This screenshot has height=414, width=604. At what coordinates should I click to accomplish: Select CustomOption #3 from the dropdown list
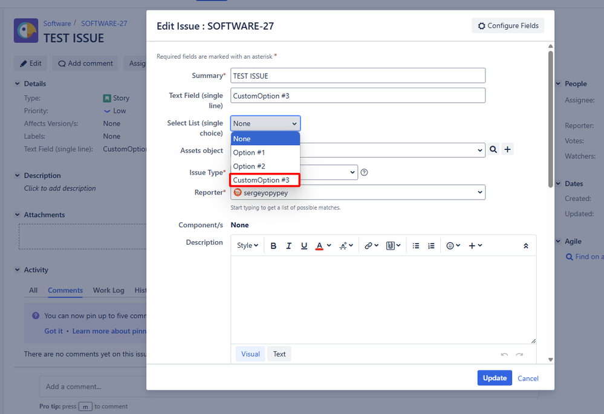click(265, 180)
